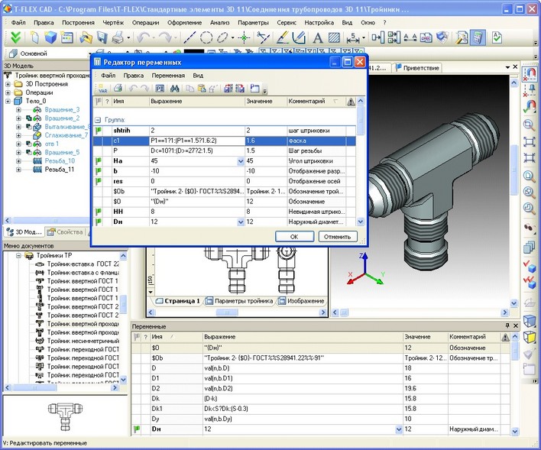Select the dimension tool
Viewport: 541px width, 450px height.
point(353,37)
